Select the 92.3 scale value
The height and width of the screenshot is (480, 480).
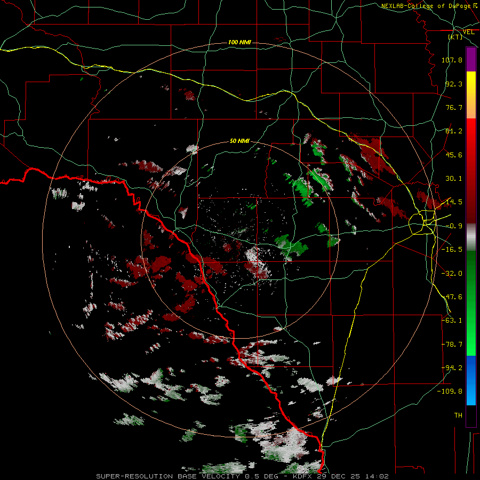pyautogui.click(x=454, y=84)
